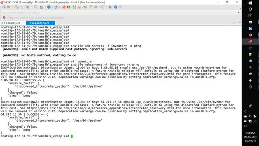Expand the Session Properties dropdown arrow
This screenshot has height=146, width=259.
pos(31,7)
